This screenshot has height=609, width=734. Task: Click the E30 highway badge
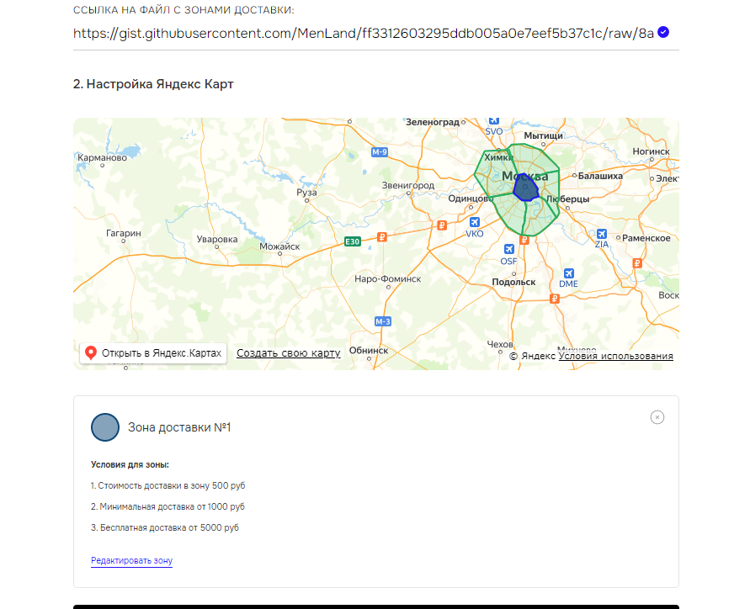[353, 241]
